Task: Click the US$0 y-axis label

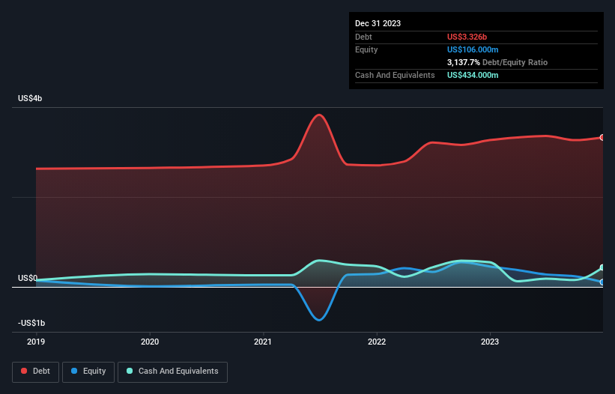Action: (x=28, y=279)
